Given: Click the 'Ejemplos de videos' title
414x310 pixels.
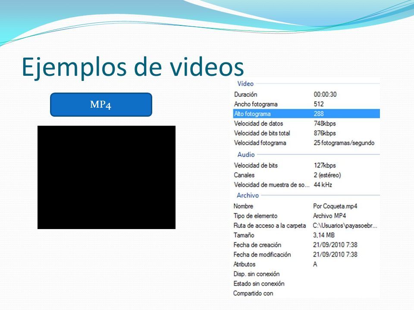Looking at the screenshot, I should pyautogui.click(x=133, y=67).
